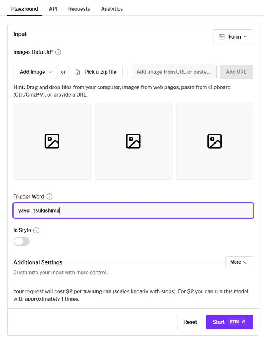Image resolution: width=264 pixels, height=337 pixels.
Task: Select the third image placeholder thumbnail
Action: coord(214,141)
